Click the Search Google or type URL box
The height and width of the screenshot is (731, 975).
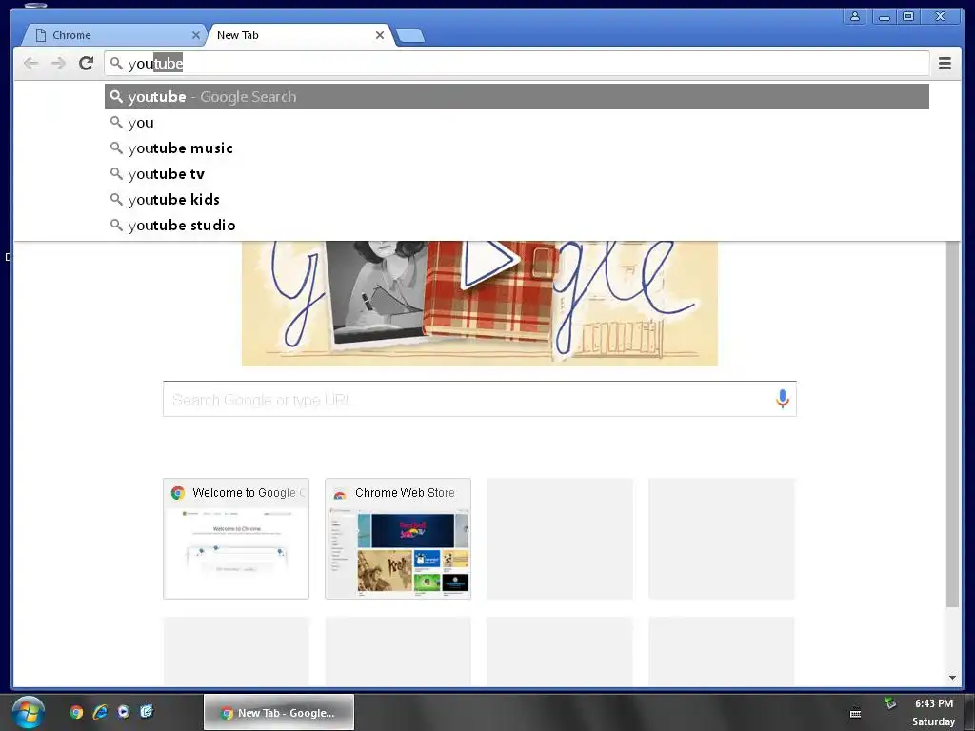click(480, 399)
